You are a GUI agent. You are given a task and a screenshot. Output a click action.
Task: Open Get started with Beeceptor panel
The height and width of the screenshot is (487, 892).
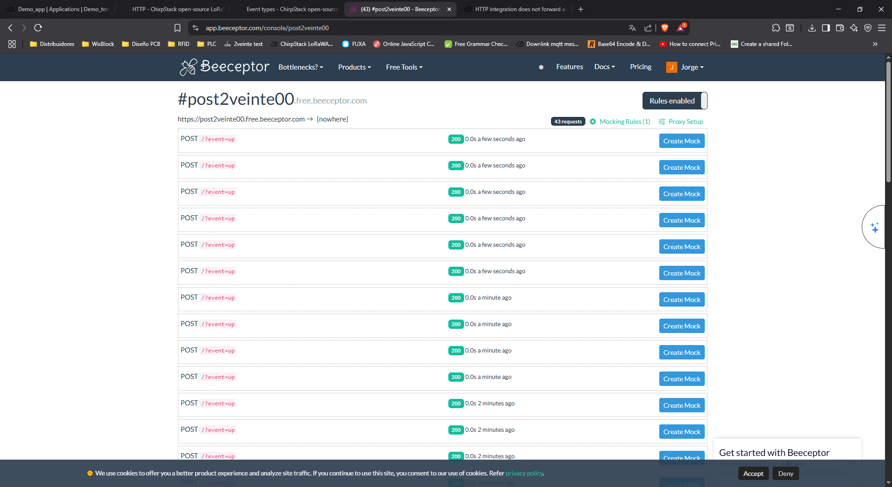[x=774, y=453]
